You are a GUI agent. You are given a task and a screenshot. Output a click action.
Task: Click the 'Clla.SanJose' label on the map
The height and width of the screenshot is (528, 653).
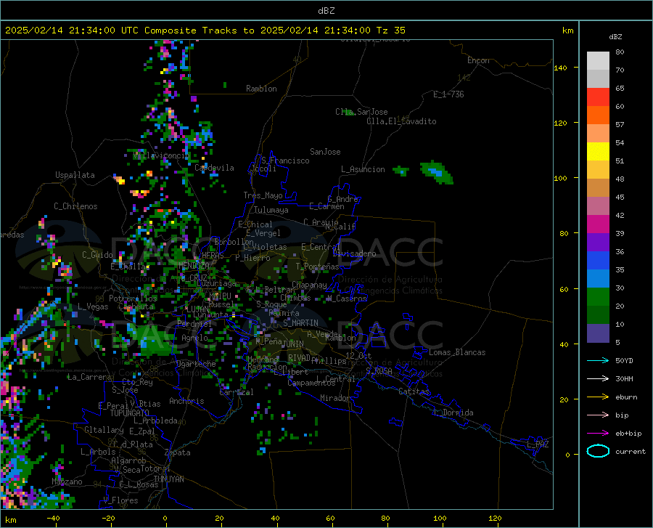click(361, 112)
